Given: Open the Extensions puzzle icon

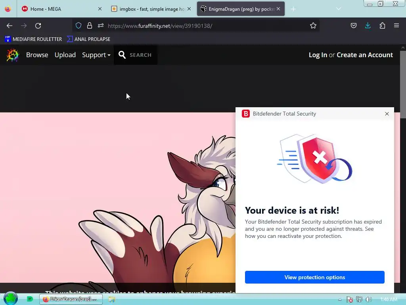Looking at the screenshot, I should (x=382, y=25).
